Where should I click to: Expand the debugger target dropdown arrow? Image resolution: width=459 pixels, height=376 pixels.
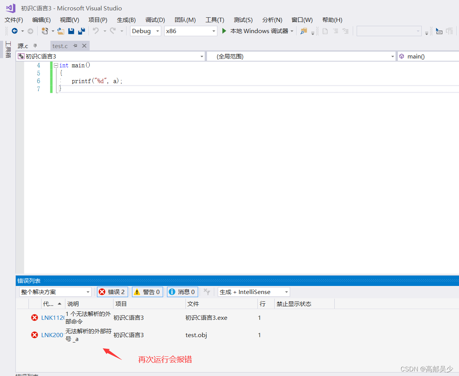click(292, 31)
